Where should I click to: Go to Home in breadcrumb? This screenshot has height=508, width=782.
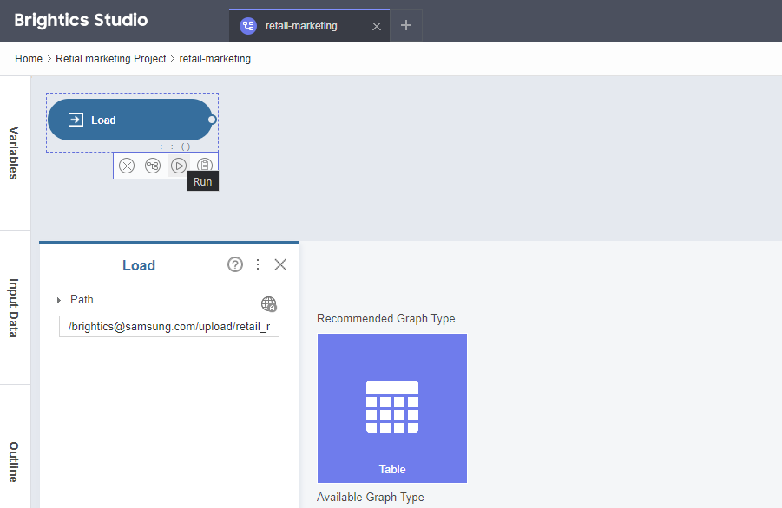(x=29, y=59)
